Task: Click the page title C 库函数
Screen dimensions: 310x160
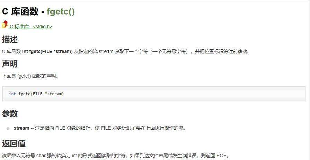Action: tap(20, 11)
